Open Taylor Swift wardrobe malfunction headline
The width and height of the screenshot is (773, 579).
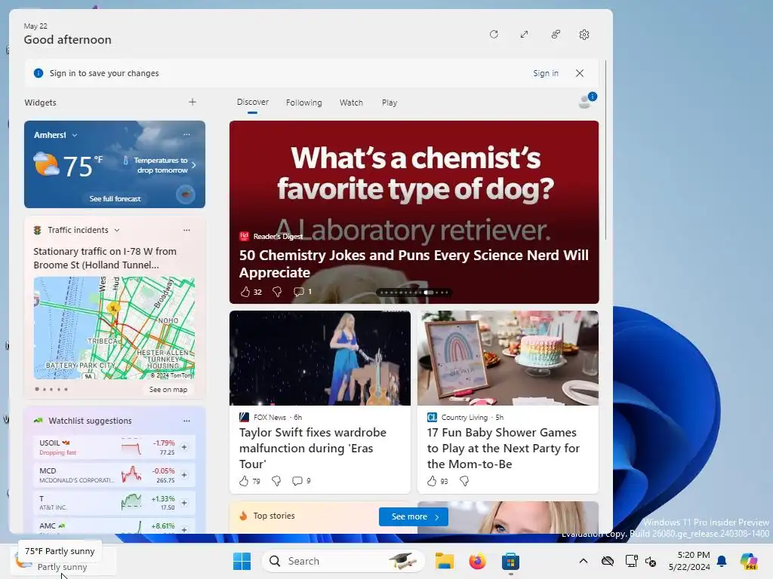click(x=313, y=448)
